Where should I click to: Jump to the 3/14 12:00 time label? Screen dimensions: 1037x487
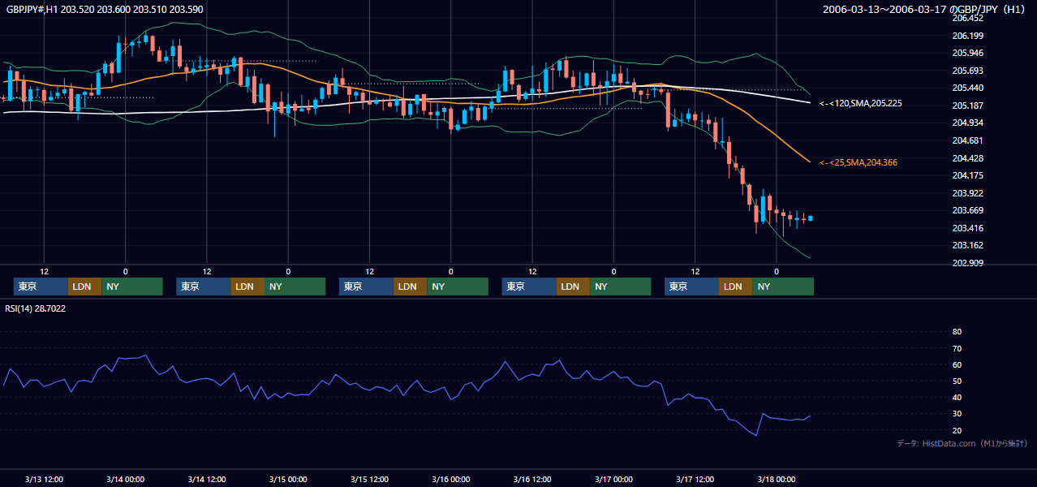pyautogui.click(x=206, y=479)
